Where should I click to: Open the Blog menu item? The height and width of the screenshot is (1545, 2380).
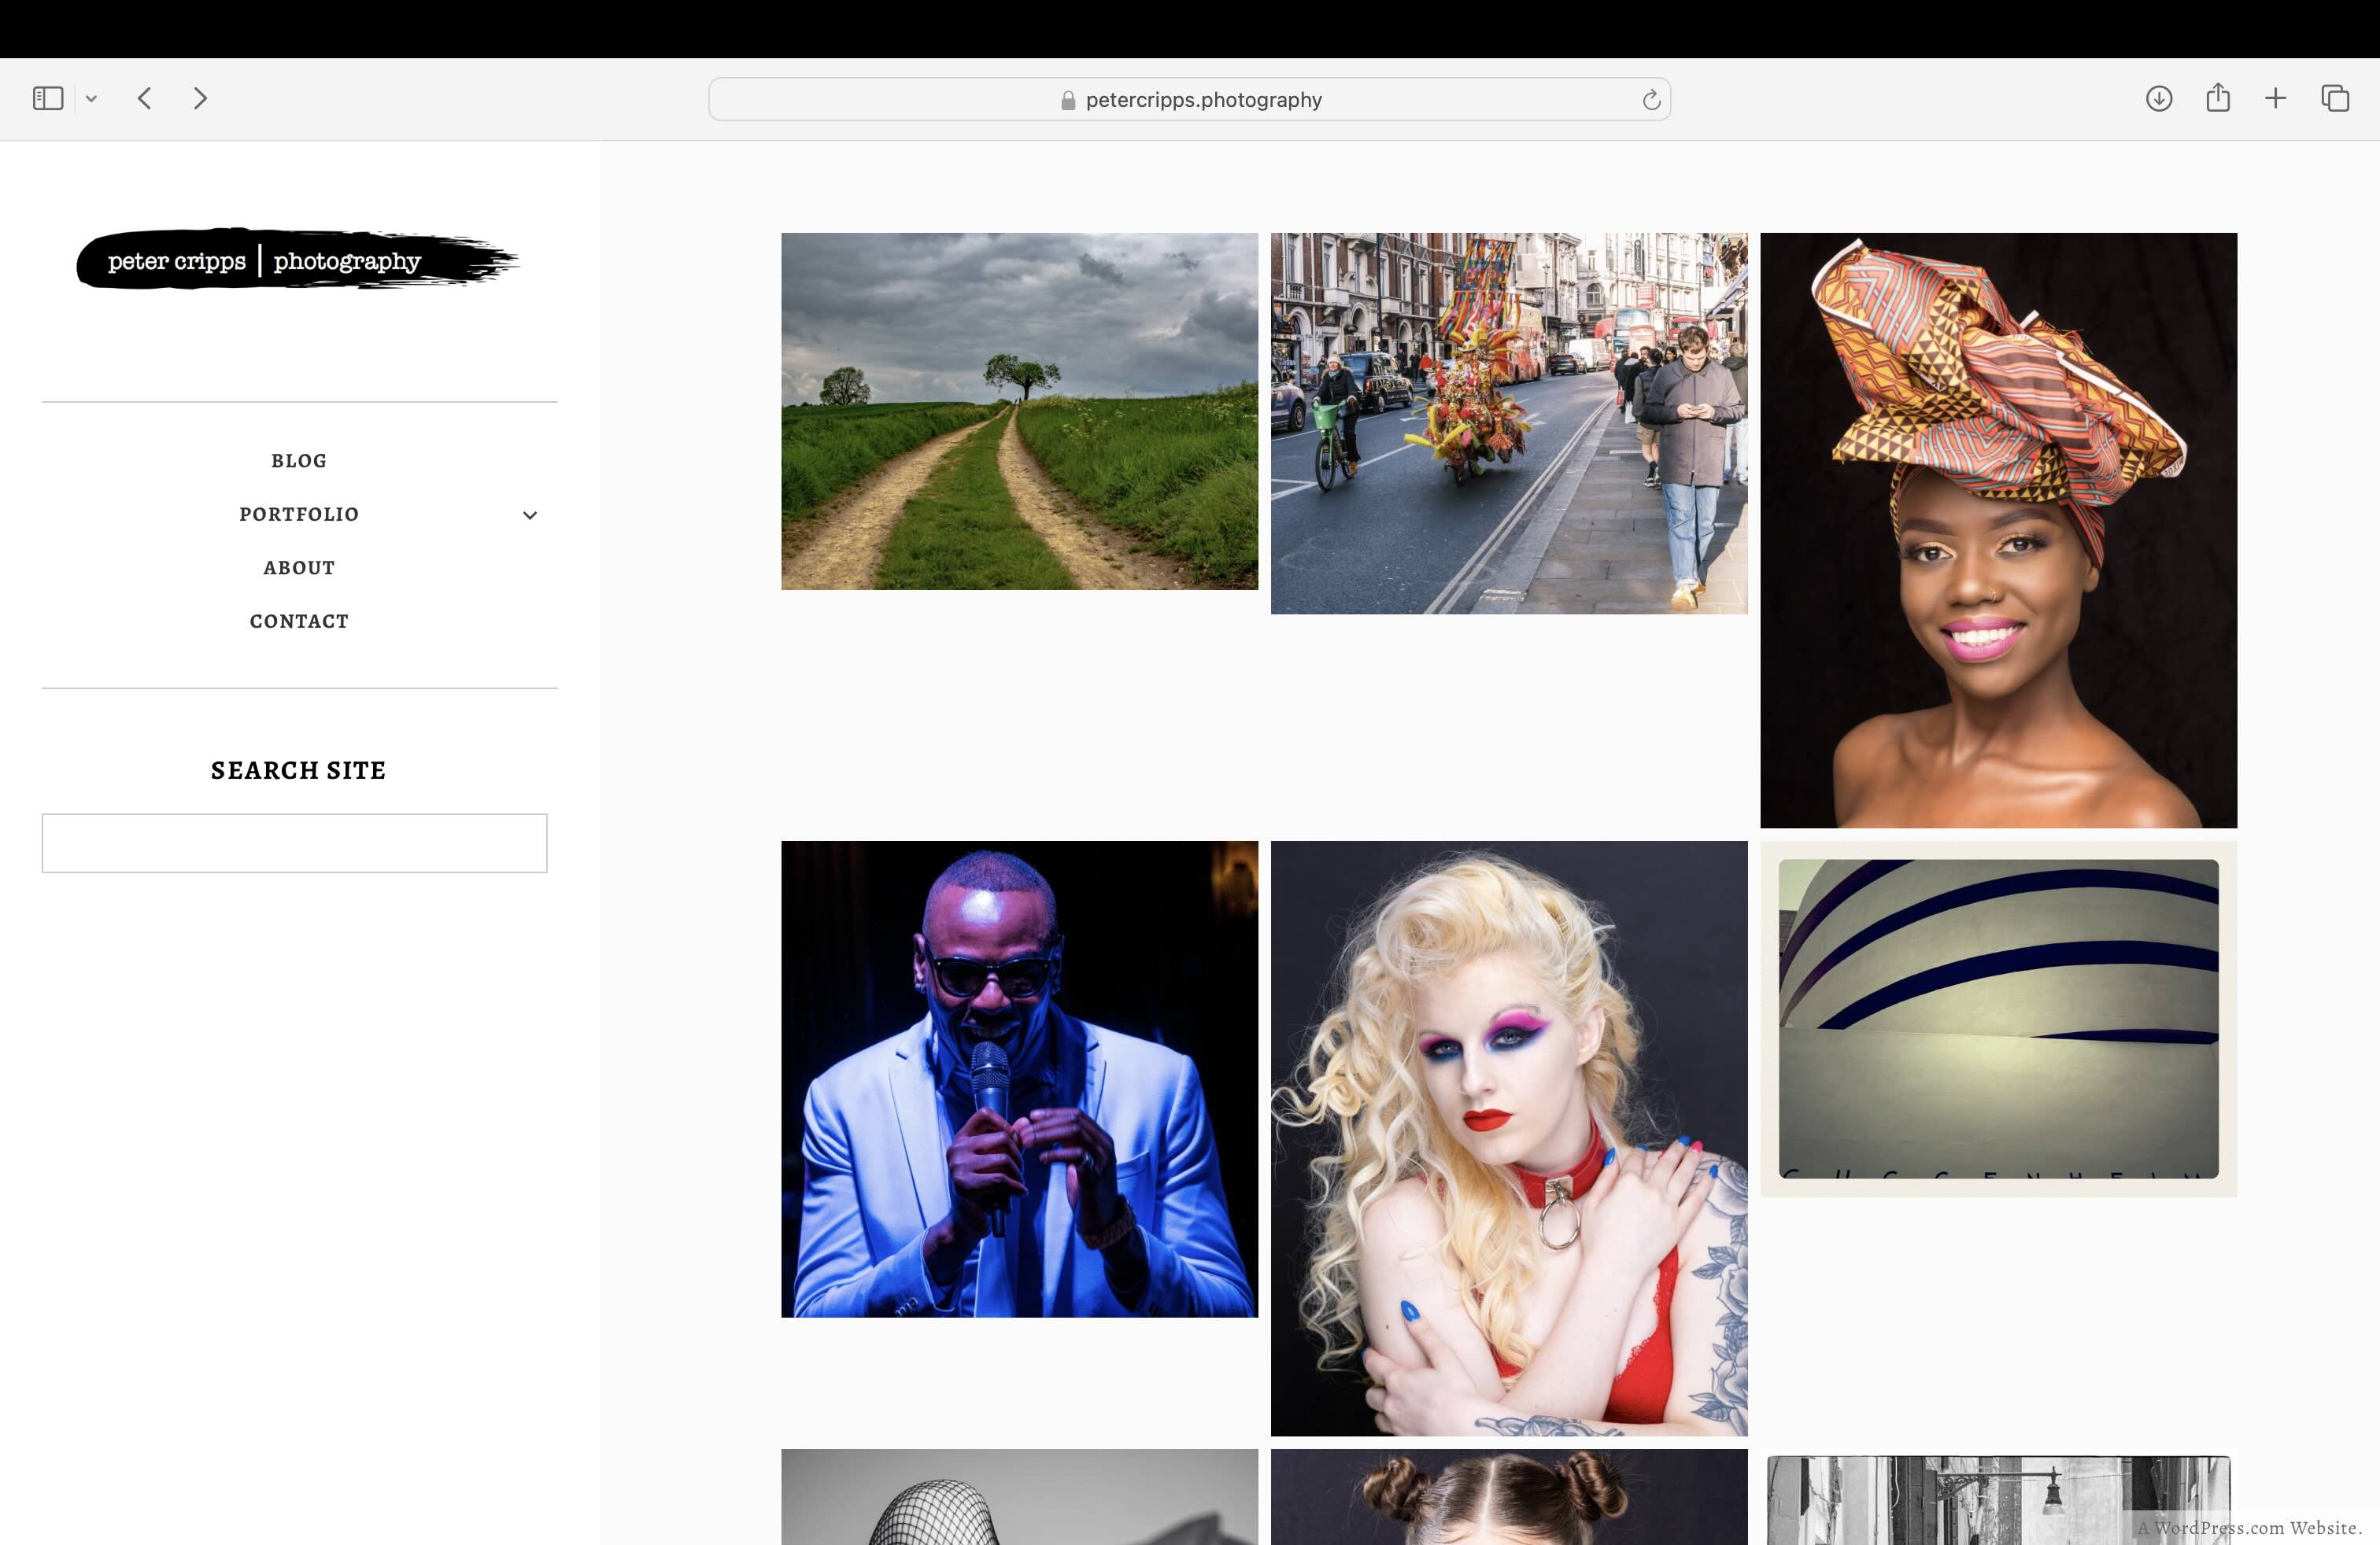[x=299, y=461]
